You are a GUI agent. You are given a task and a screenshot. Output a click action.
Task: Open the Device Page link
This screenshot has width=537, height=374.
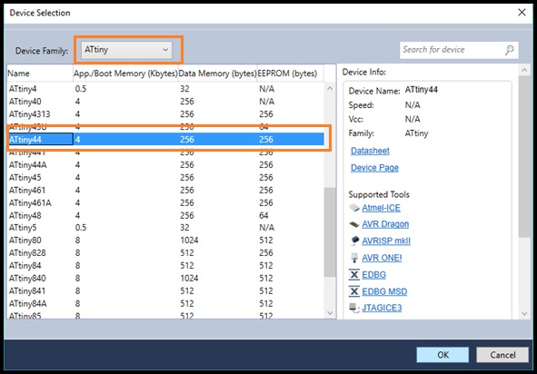[374, 168]
